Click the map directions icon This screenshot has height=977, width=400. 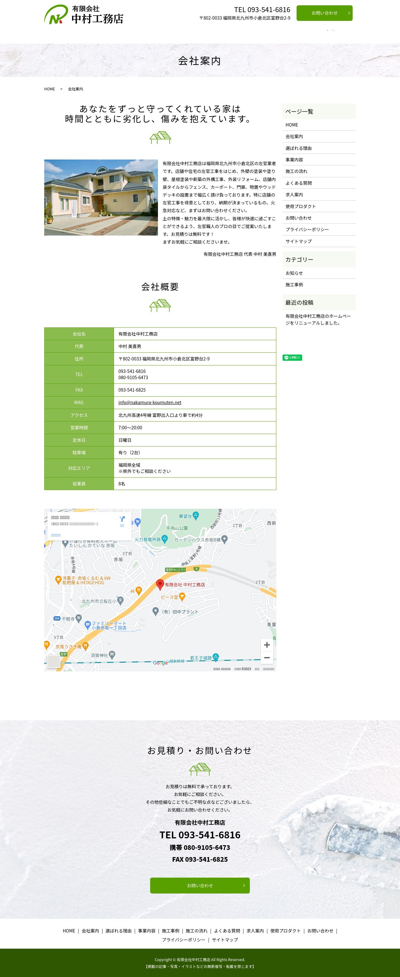pos(122,520)
